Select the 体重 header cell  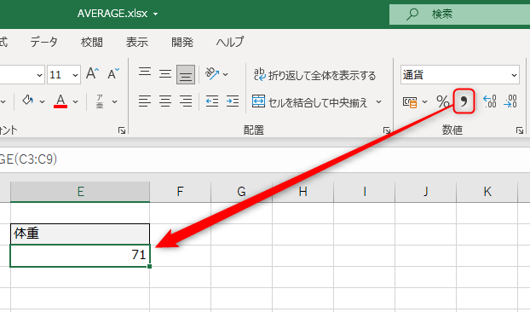pyautogui.click(x=80, y=234)
